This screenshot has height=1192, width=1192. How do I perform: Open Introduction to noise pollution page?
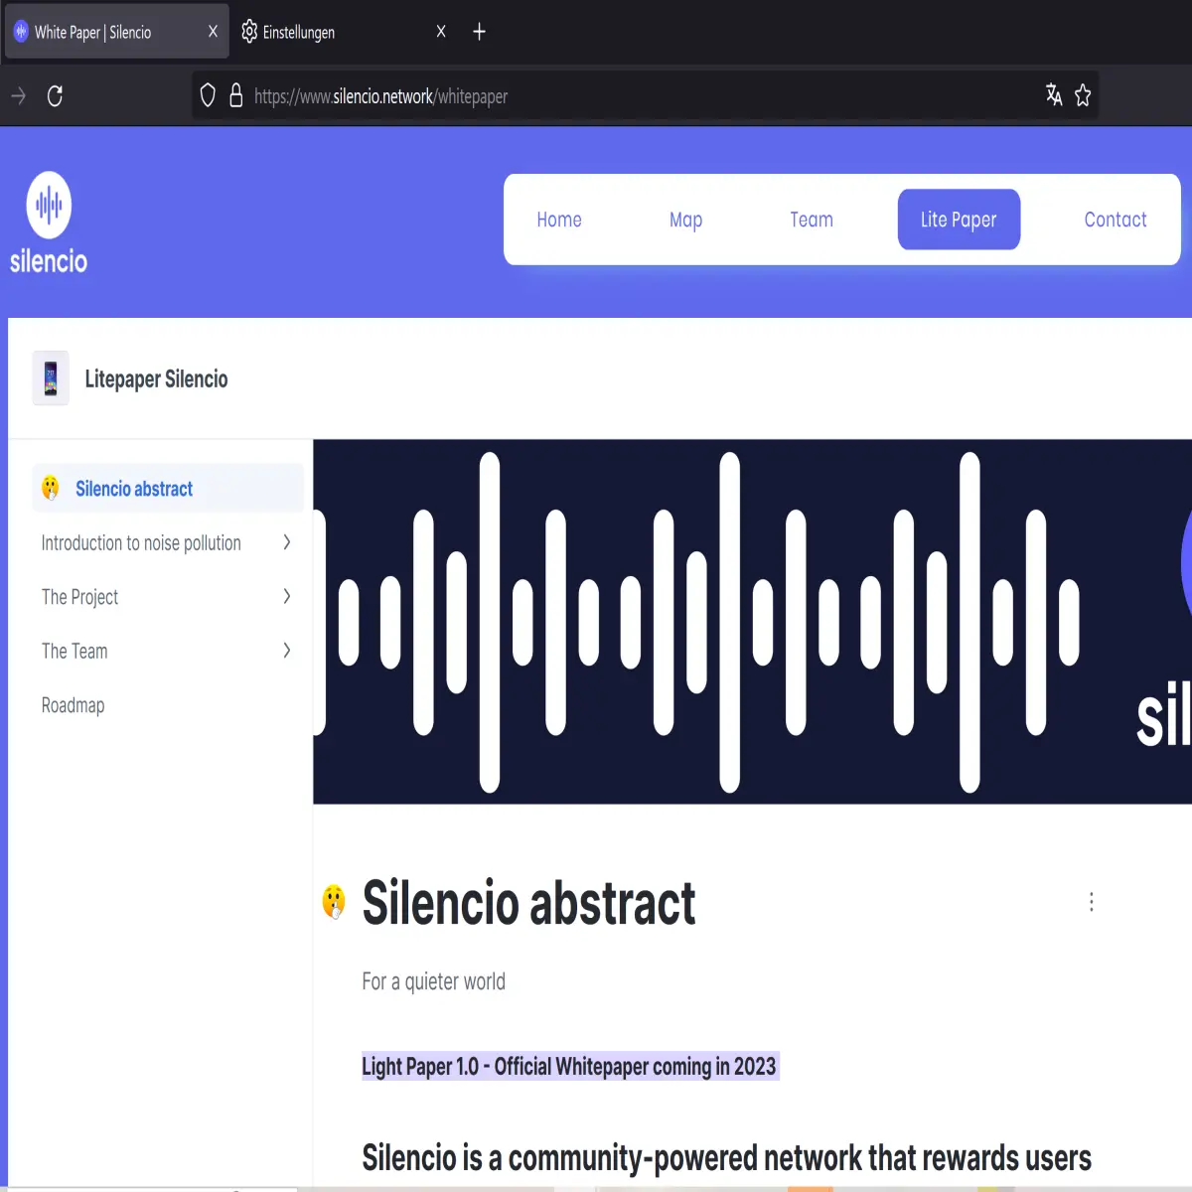click(x=141, y=543)
